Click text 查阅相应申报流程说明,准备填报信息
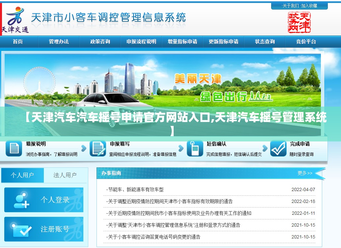The height and width of the screenshot is (248, 341). (x=143, y=154)
